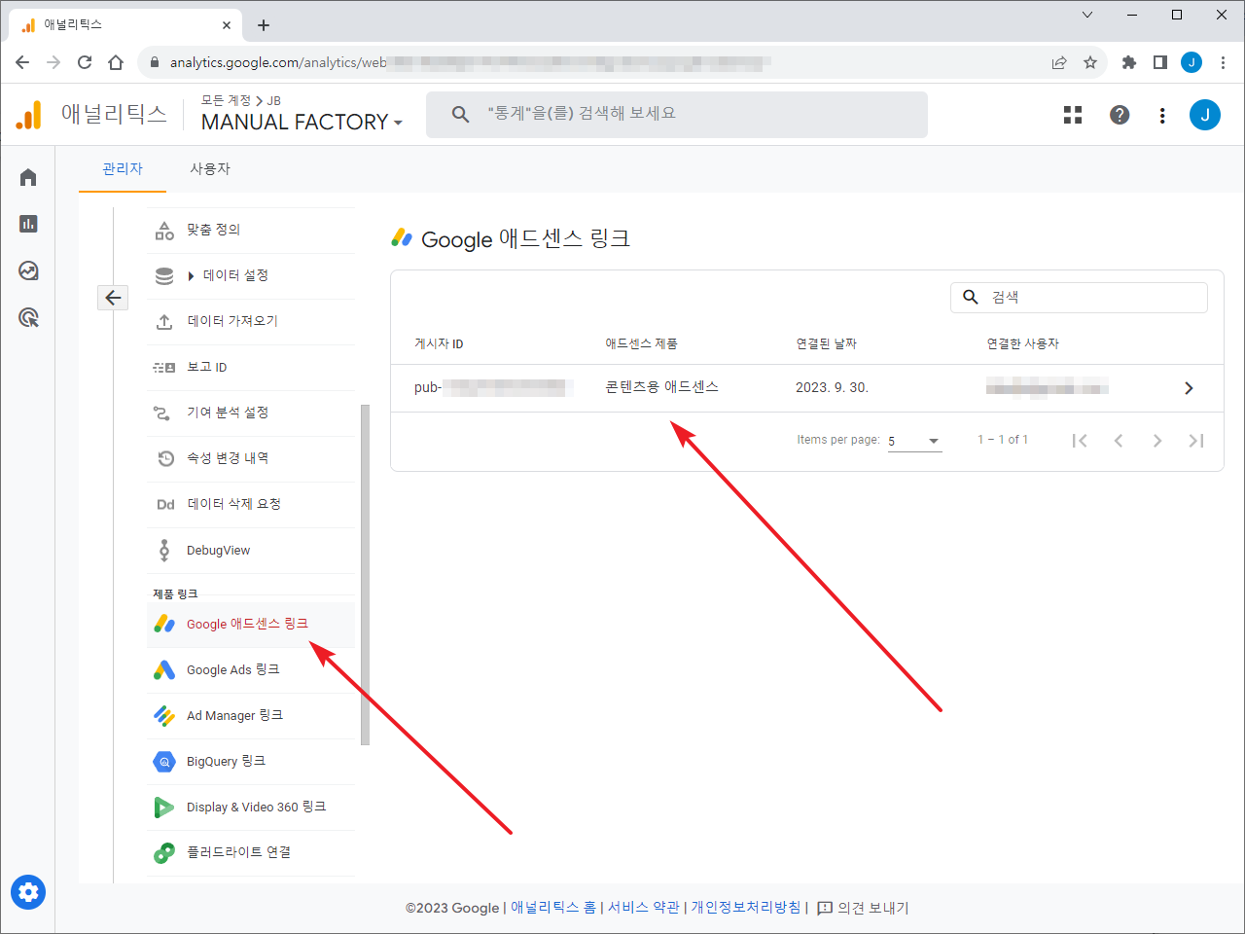
Task: Open the Analytics three-dot more menu
Action: [x=1162, y=115]
